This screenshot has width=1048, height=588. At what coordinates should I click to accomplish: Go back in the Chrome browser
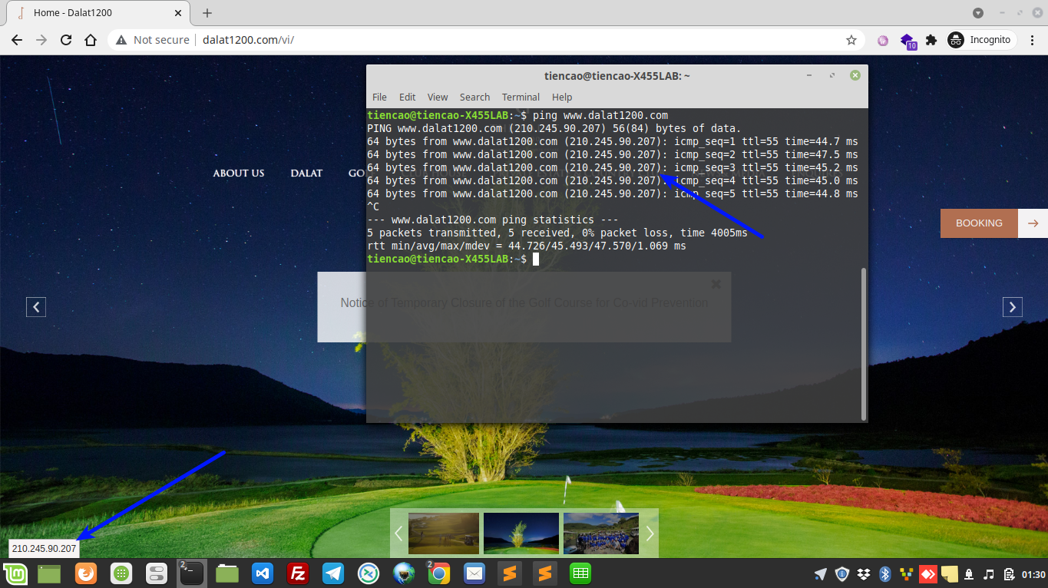coord(17,40)
